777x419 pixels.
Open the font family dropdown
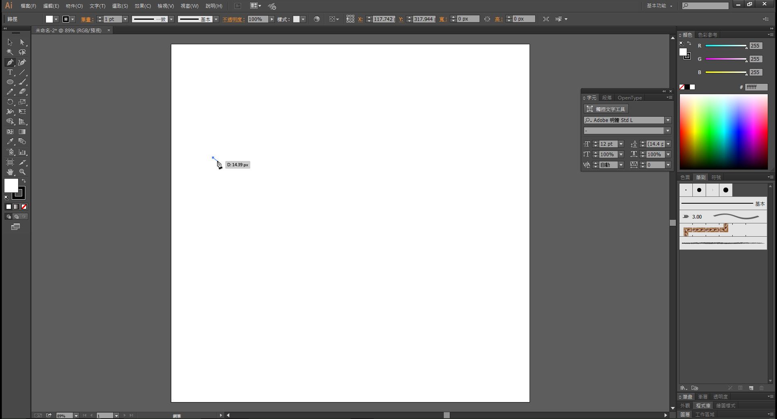point(668,120)
